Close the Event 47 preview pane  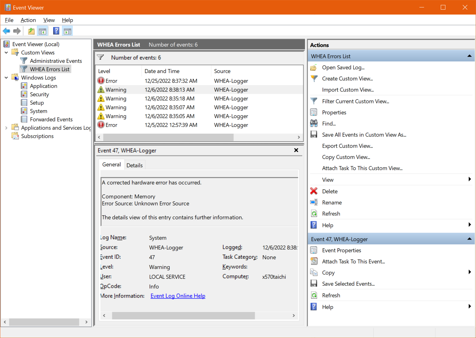[296, 150]
